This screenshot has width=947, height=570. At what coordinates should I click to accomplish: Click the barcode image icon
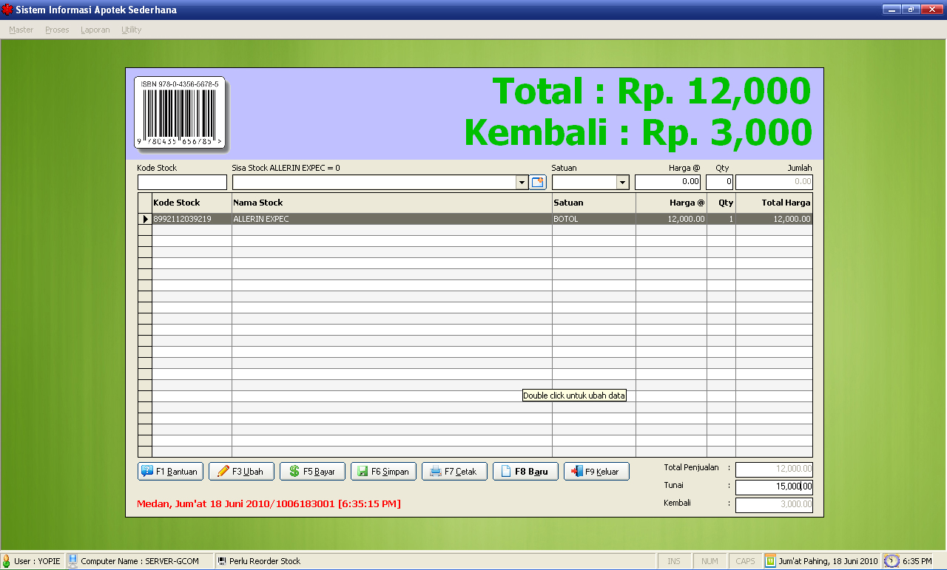[180, 114]
